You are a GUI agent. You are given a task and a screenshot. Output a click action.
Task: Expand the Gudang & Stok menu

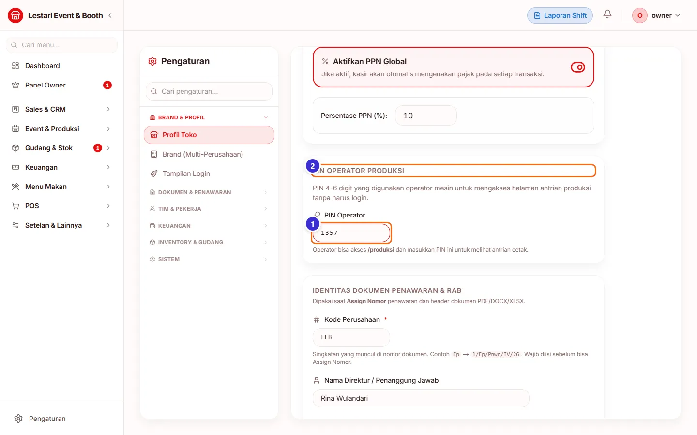[x=61, y=148]
